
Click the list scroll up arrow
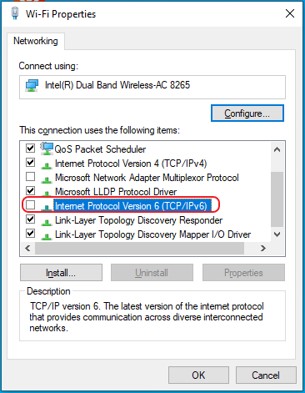277,149
